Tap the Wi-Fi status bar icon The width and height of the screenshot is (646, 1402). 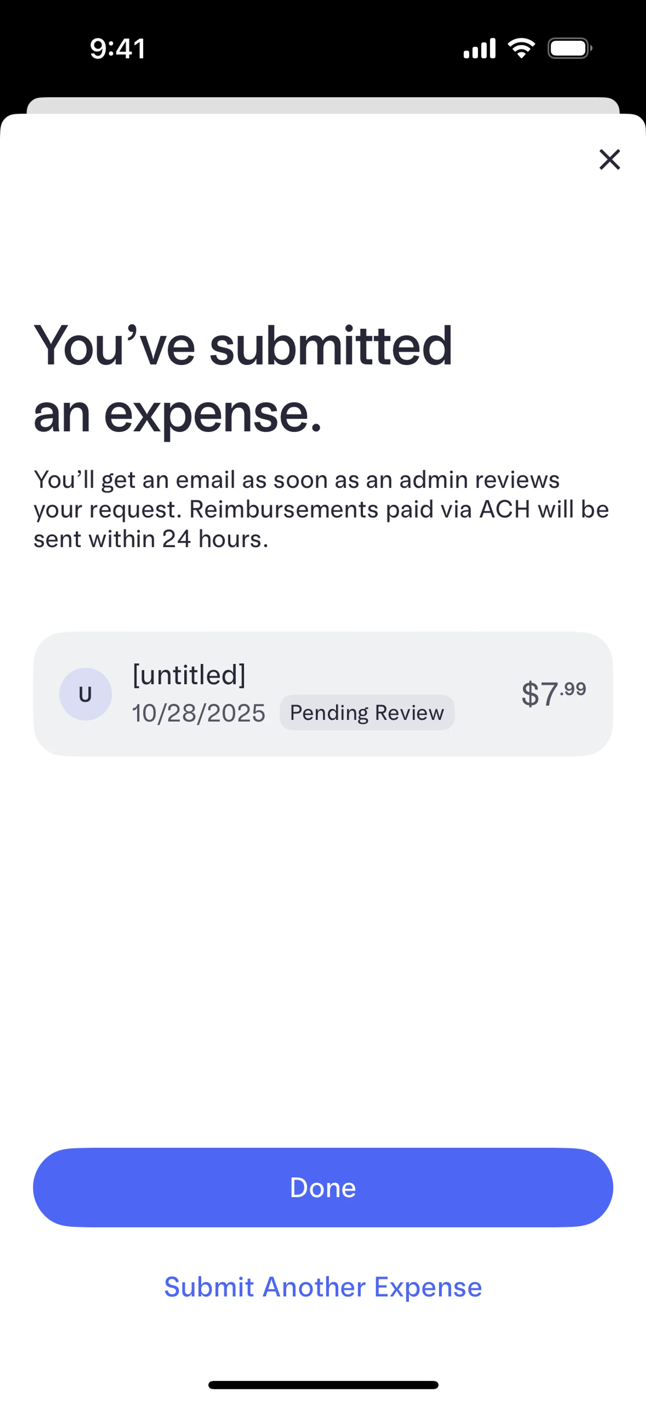(x=521, y=49)
